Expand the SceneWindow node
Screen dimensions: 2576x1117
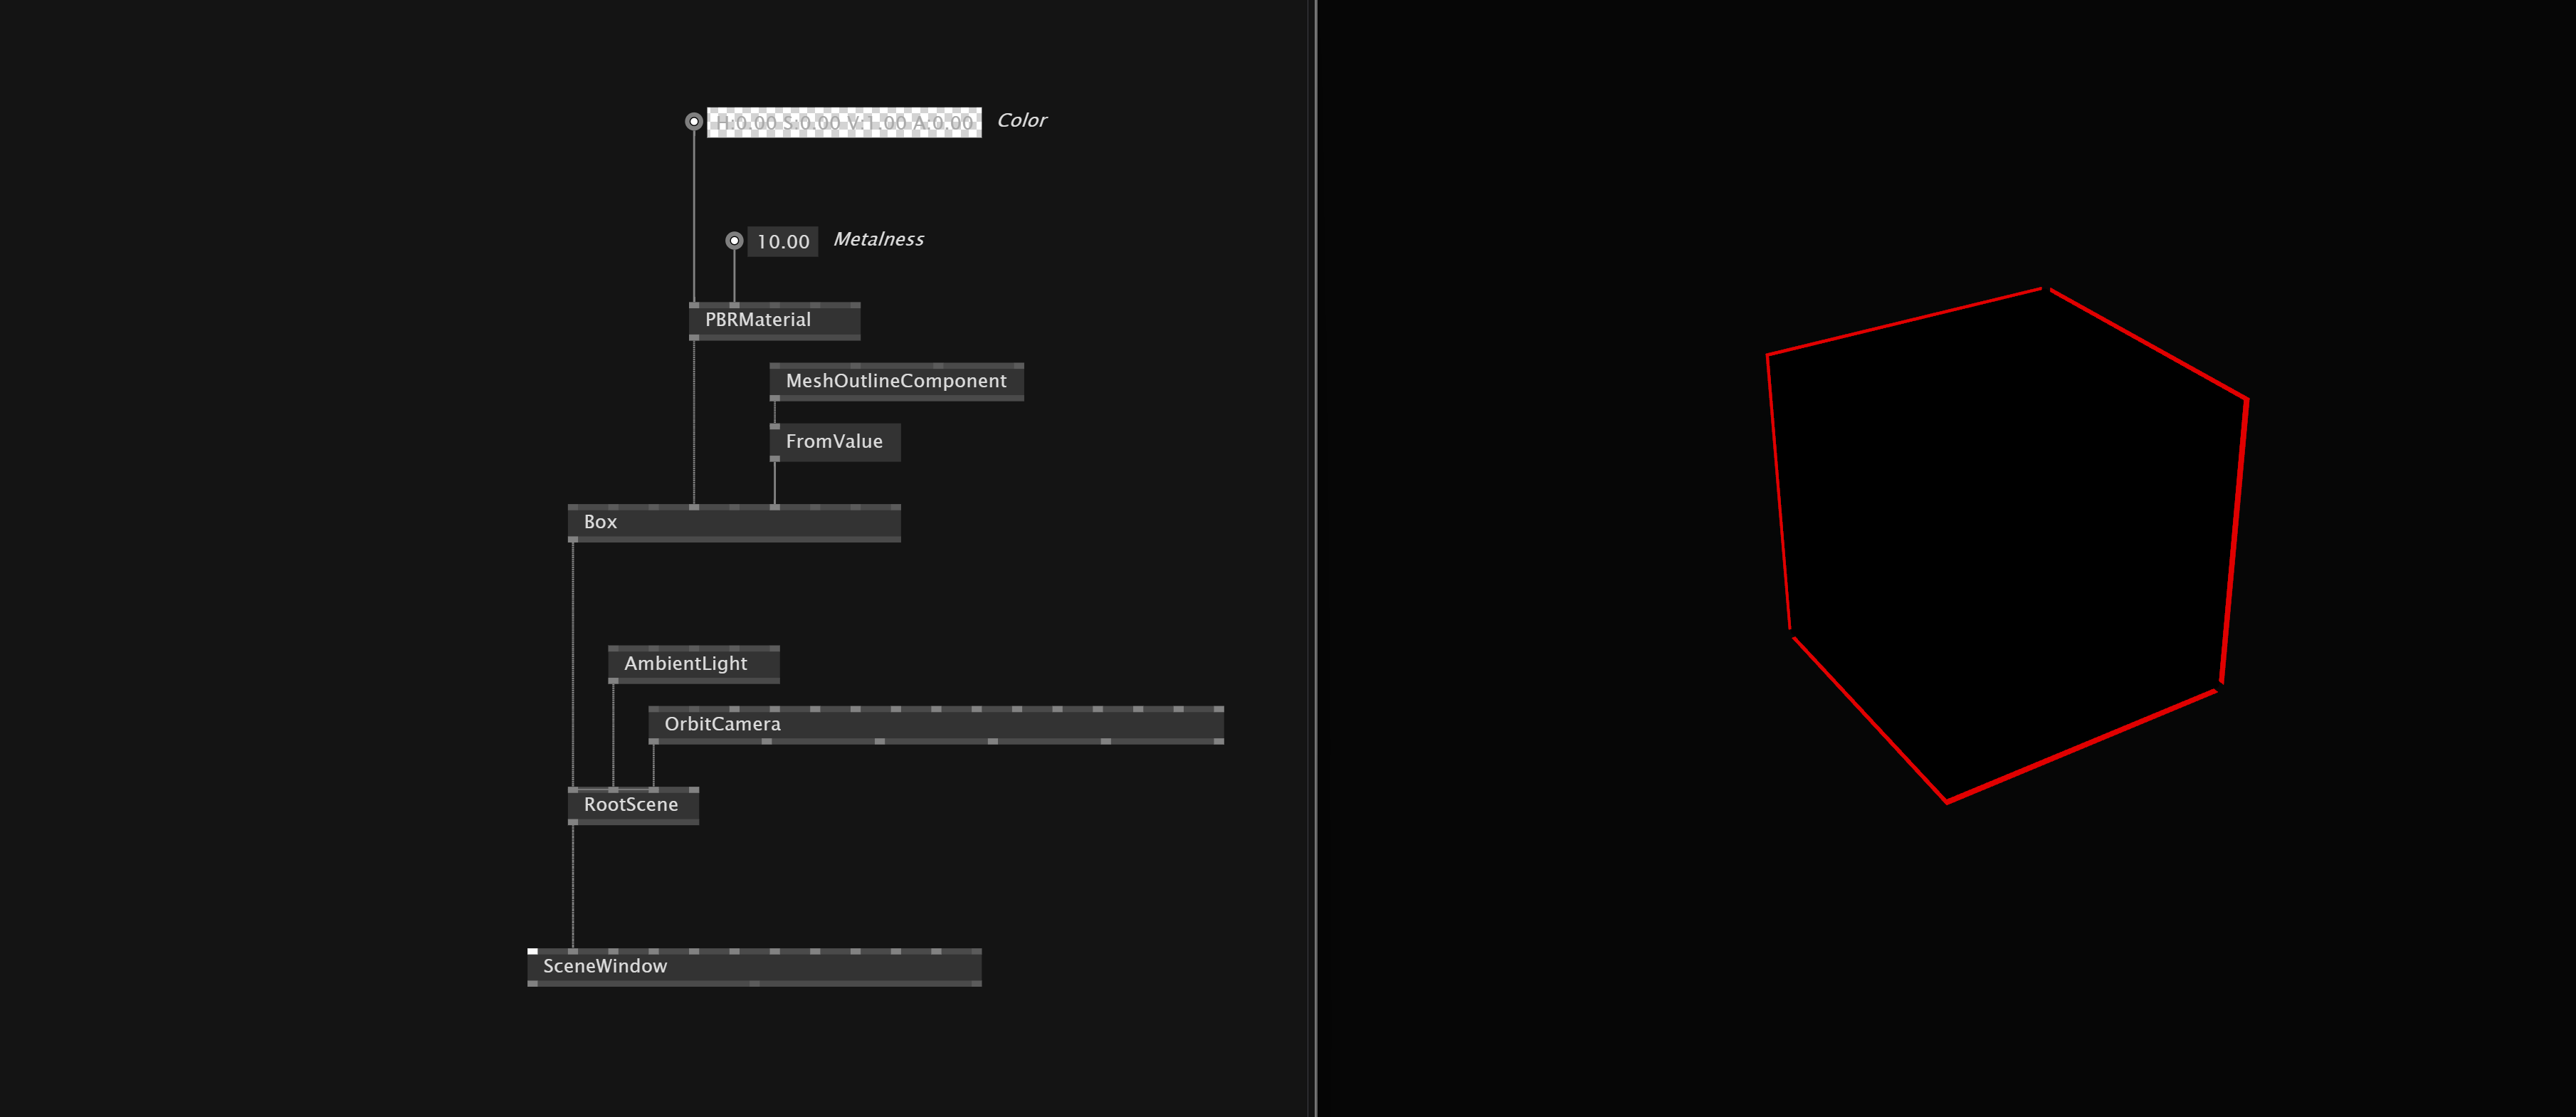click(605, 966)
